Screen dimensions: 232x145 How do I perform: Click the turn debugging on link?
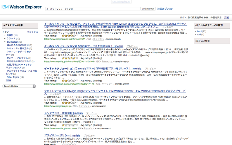121,2
